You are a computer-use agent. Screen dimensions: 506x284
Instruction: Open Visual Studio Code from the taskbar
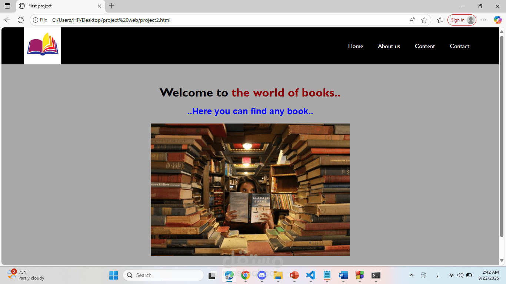(x=310, y=275)
